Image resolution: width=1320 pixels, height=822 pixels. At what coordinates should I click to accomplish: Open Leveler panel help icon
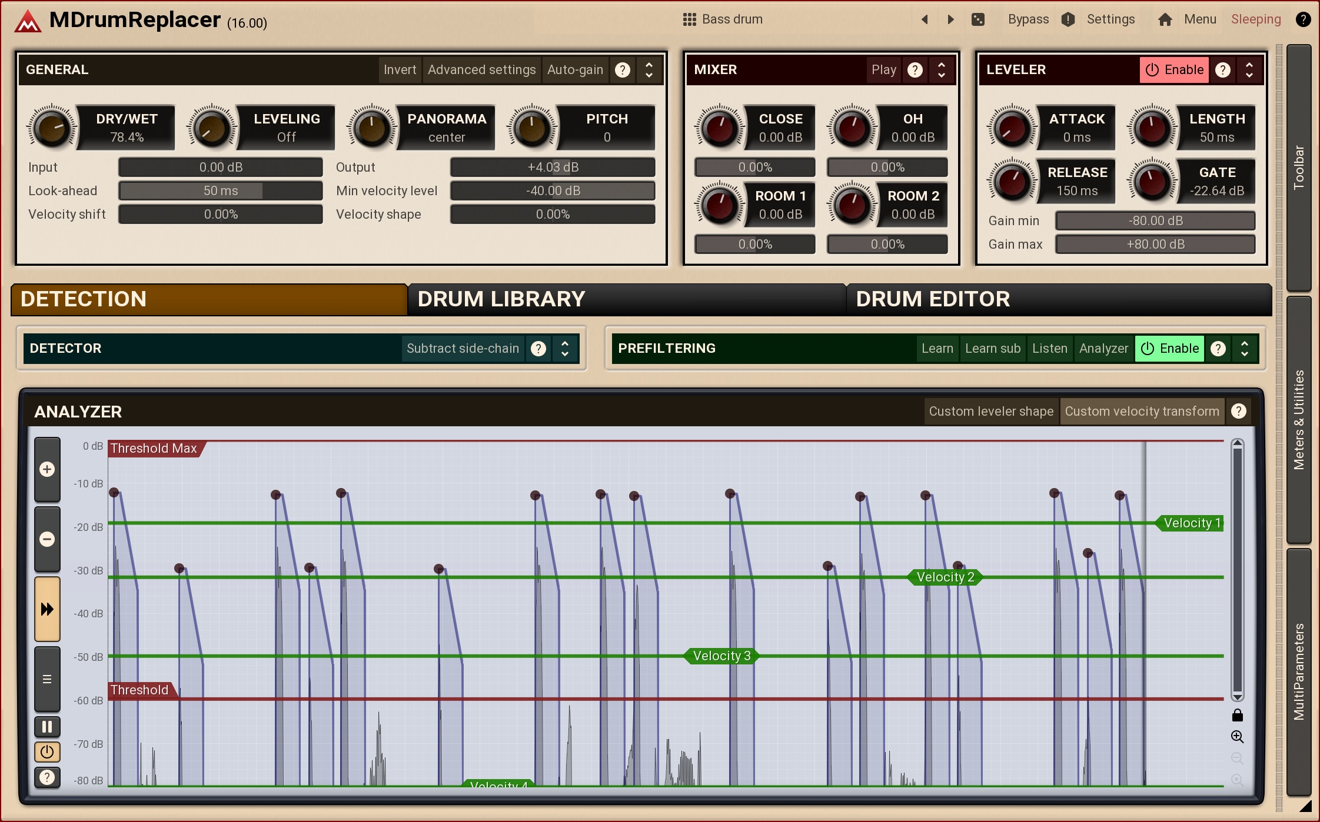[1223, 70]
